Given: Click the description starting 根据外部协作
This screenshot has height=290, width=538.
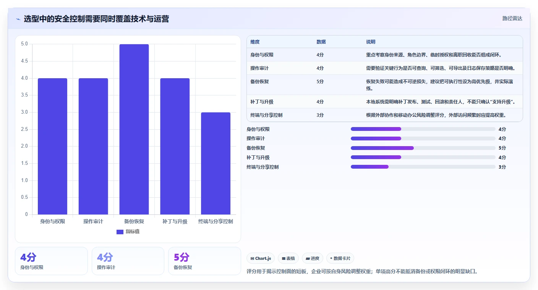Looking at the screenshot, I should (436, 115).
